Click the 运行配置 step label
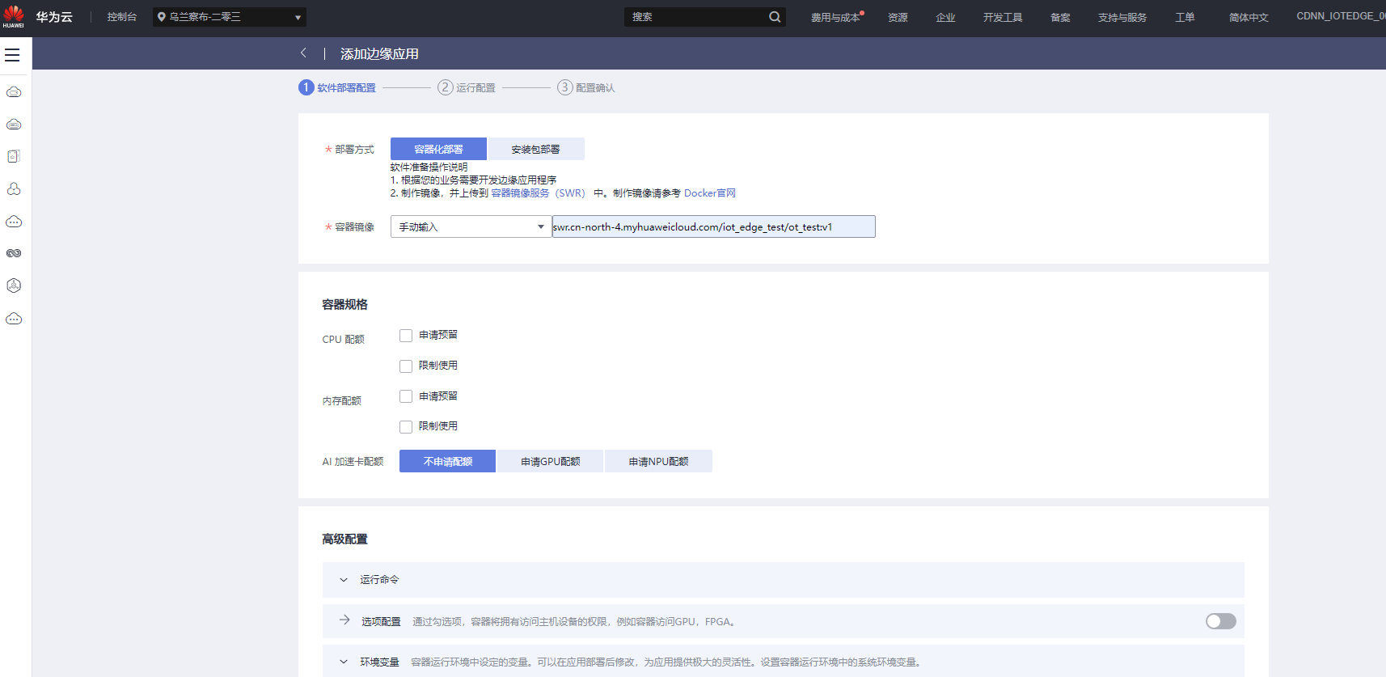Viewport: 1386px width, 677px height. pos(475,88)
